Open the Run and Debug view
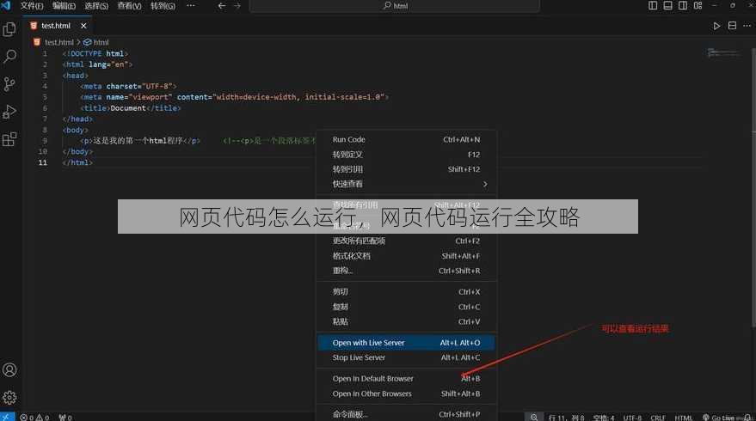 (x=9, y=112)
